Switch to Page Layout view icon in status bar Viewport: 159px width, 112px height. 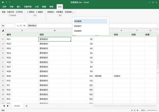click(x=134, y=110)
